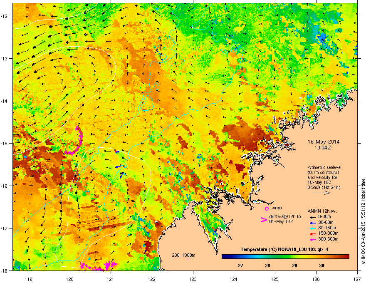This screenshot has height=283, width=366.
Task: Select the black 0-30m arrow in legend
Action: 313,217
